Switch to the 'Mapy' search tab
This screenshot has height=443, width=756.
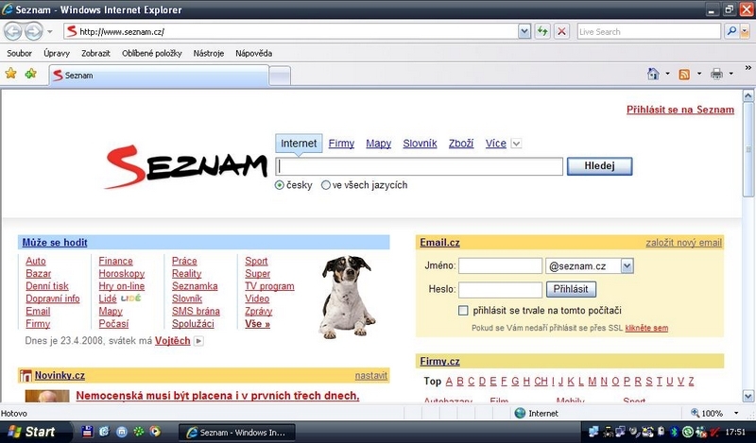pyautogui.click(x=378, y=144)
